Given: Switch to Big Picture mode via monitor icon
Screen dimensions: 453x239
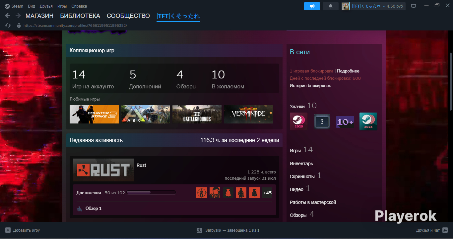Looking at the screenshot, I should pyautogui.click(x=414, y=6).
